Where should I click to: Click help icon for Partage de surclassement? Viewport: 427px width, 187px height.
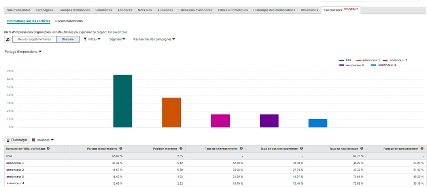coord(422,149)
